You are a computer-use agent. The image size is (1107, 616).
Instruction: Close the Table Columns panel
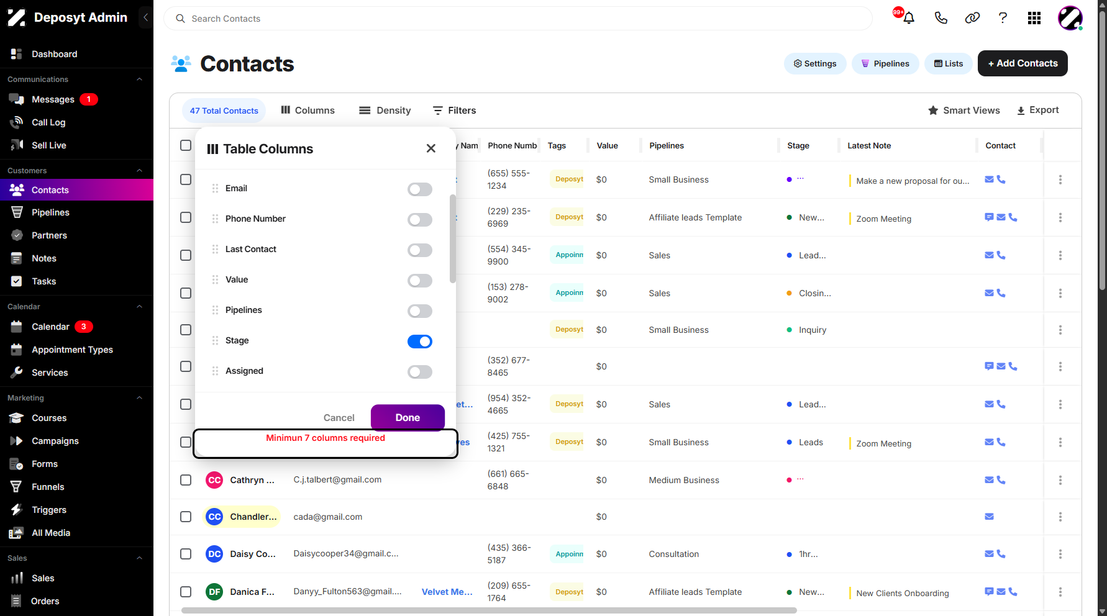pos(431,148)
